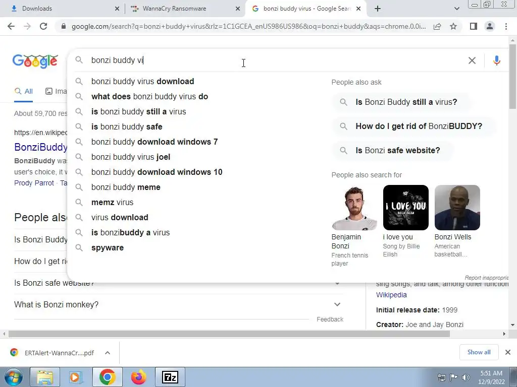
Task: Click 'Is Bonzi safe website?' chip
Action: coord(393,150)
